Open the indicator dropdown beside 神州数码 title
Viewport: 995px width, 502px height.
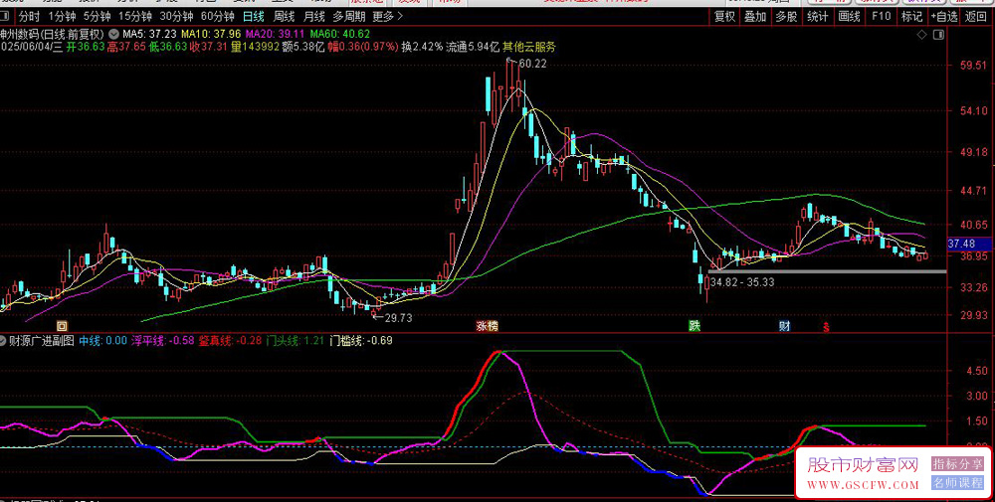pyautogui.click(x=113, y=34)
